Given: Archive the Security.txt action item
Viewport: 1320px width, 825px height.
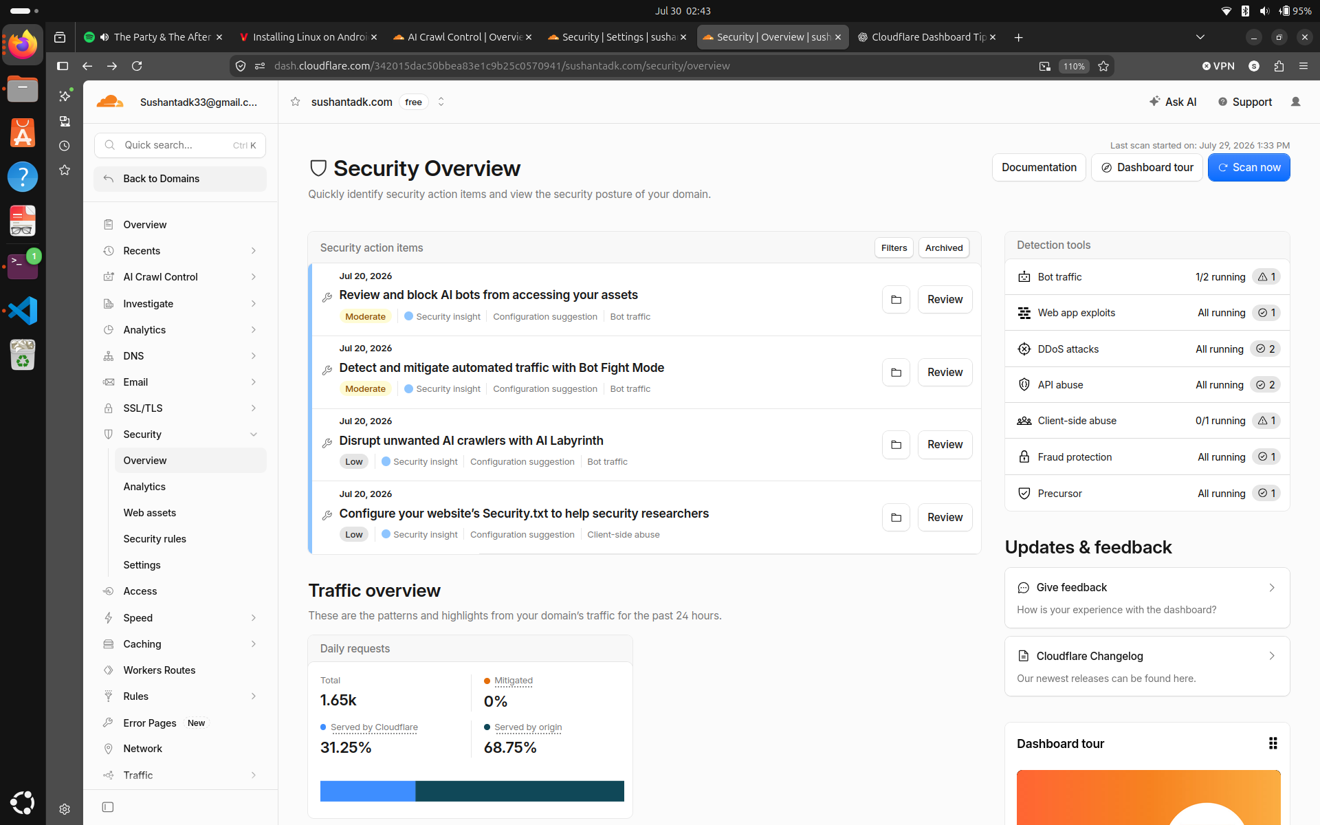Looking at the screenshot, I should pos(896,518).
